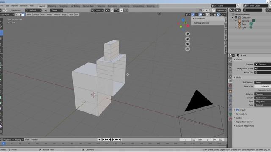Viewport: 271px width, 152px height.
Task: Open the Playback menu in timeline
Action: coord(8,140)
